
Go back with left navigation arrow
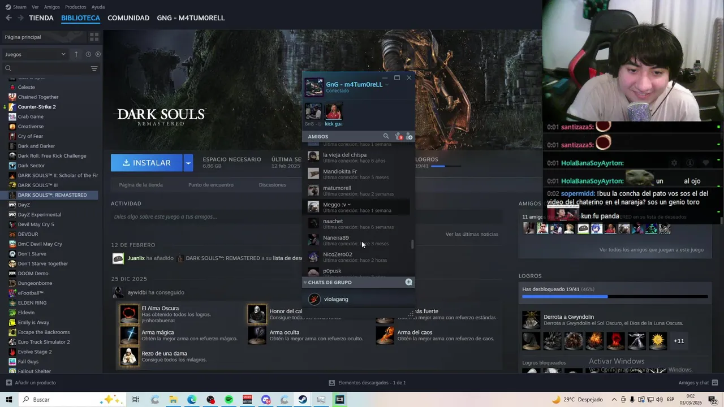(x=8, y=18)
